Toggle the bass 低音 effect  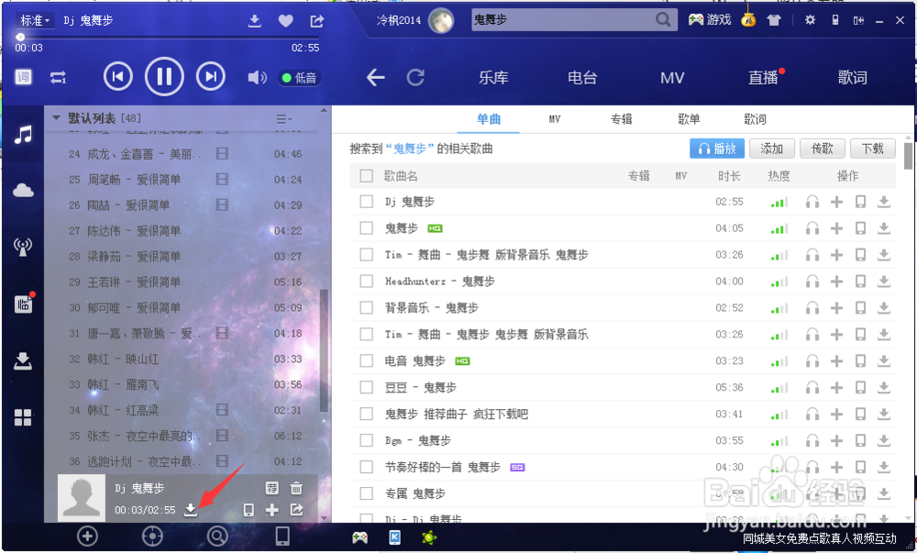(x=300, y=78)
